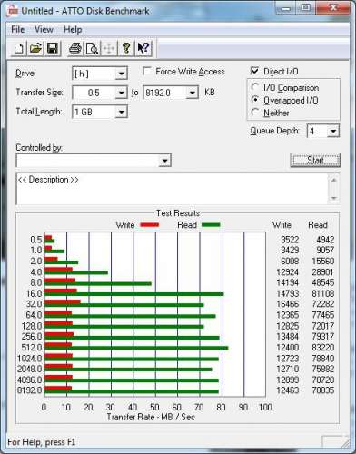Image resolution: width=356 pixels, height=454 pixels.
Task: Click the 8192.0 row label in chart
Action: [29, 390]
